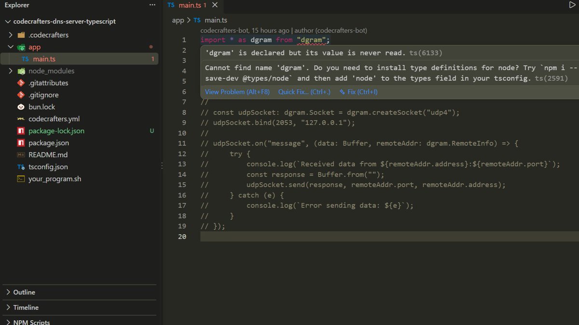Click the YAML icon beside codecrafters.yml
The image size is (579, 325).
point(21,119)
